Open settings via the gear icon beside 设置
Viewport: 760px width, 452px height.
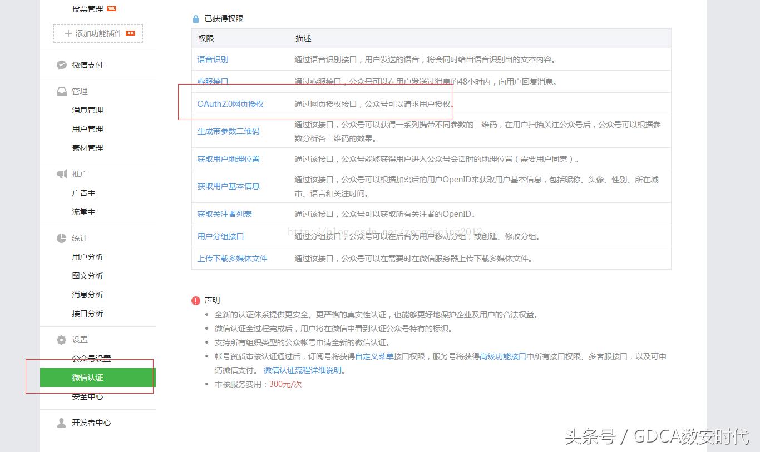pos(62,340)
